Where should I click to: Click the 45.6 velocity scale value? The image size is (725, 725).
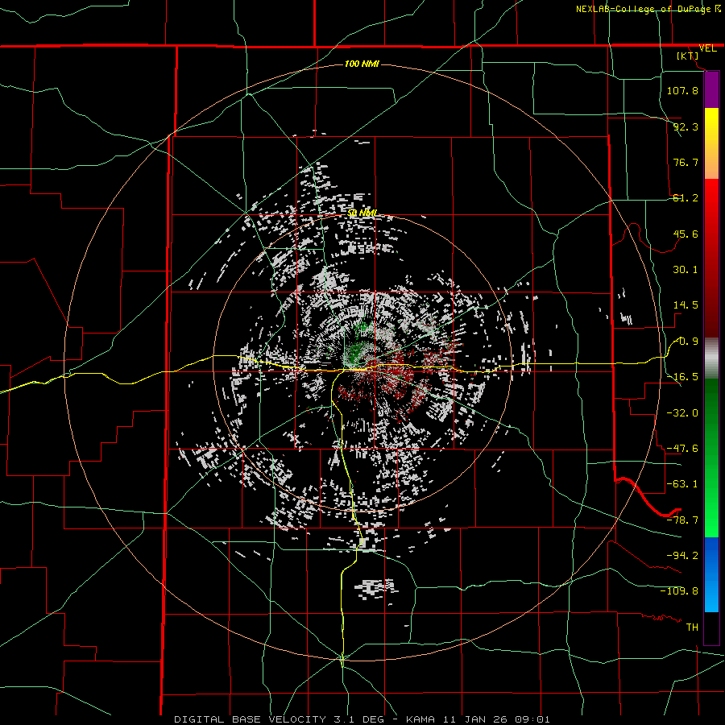tap(686, 234)
